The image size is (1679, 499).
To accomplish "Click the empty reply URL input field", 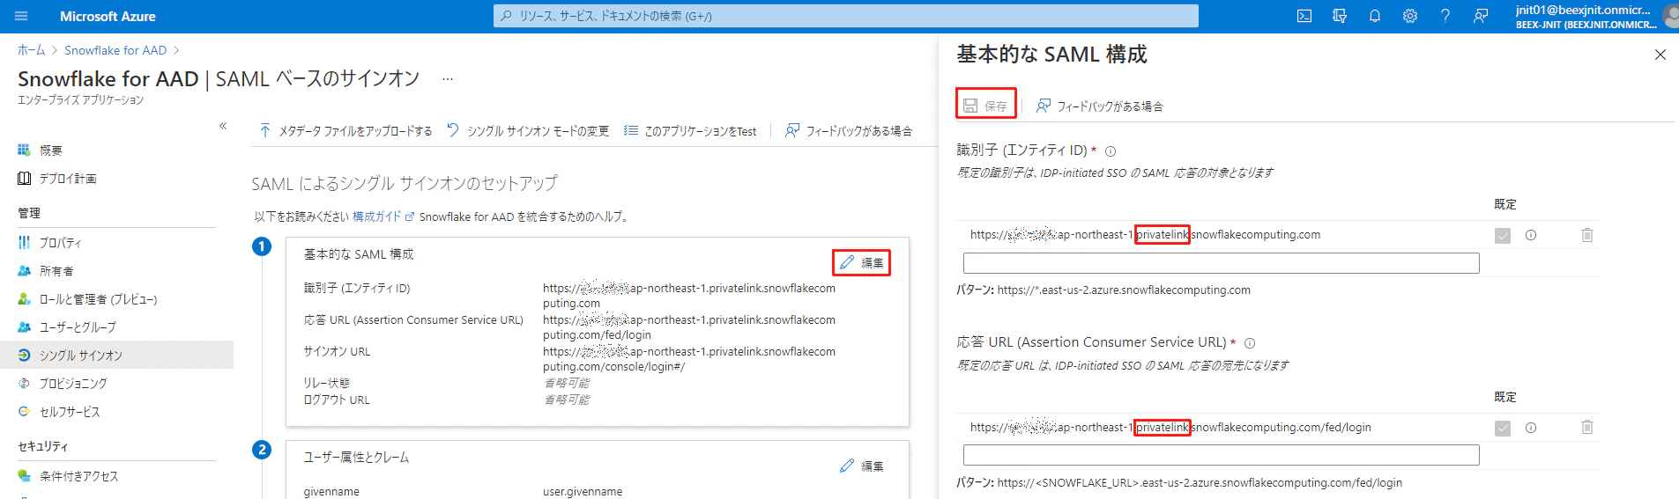I will click(x=1222, y=455).
